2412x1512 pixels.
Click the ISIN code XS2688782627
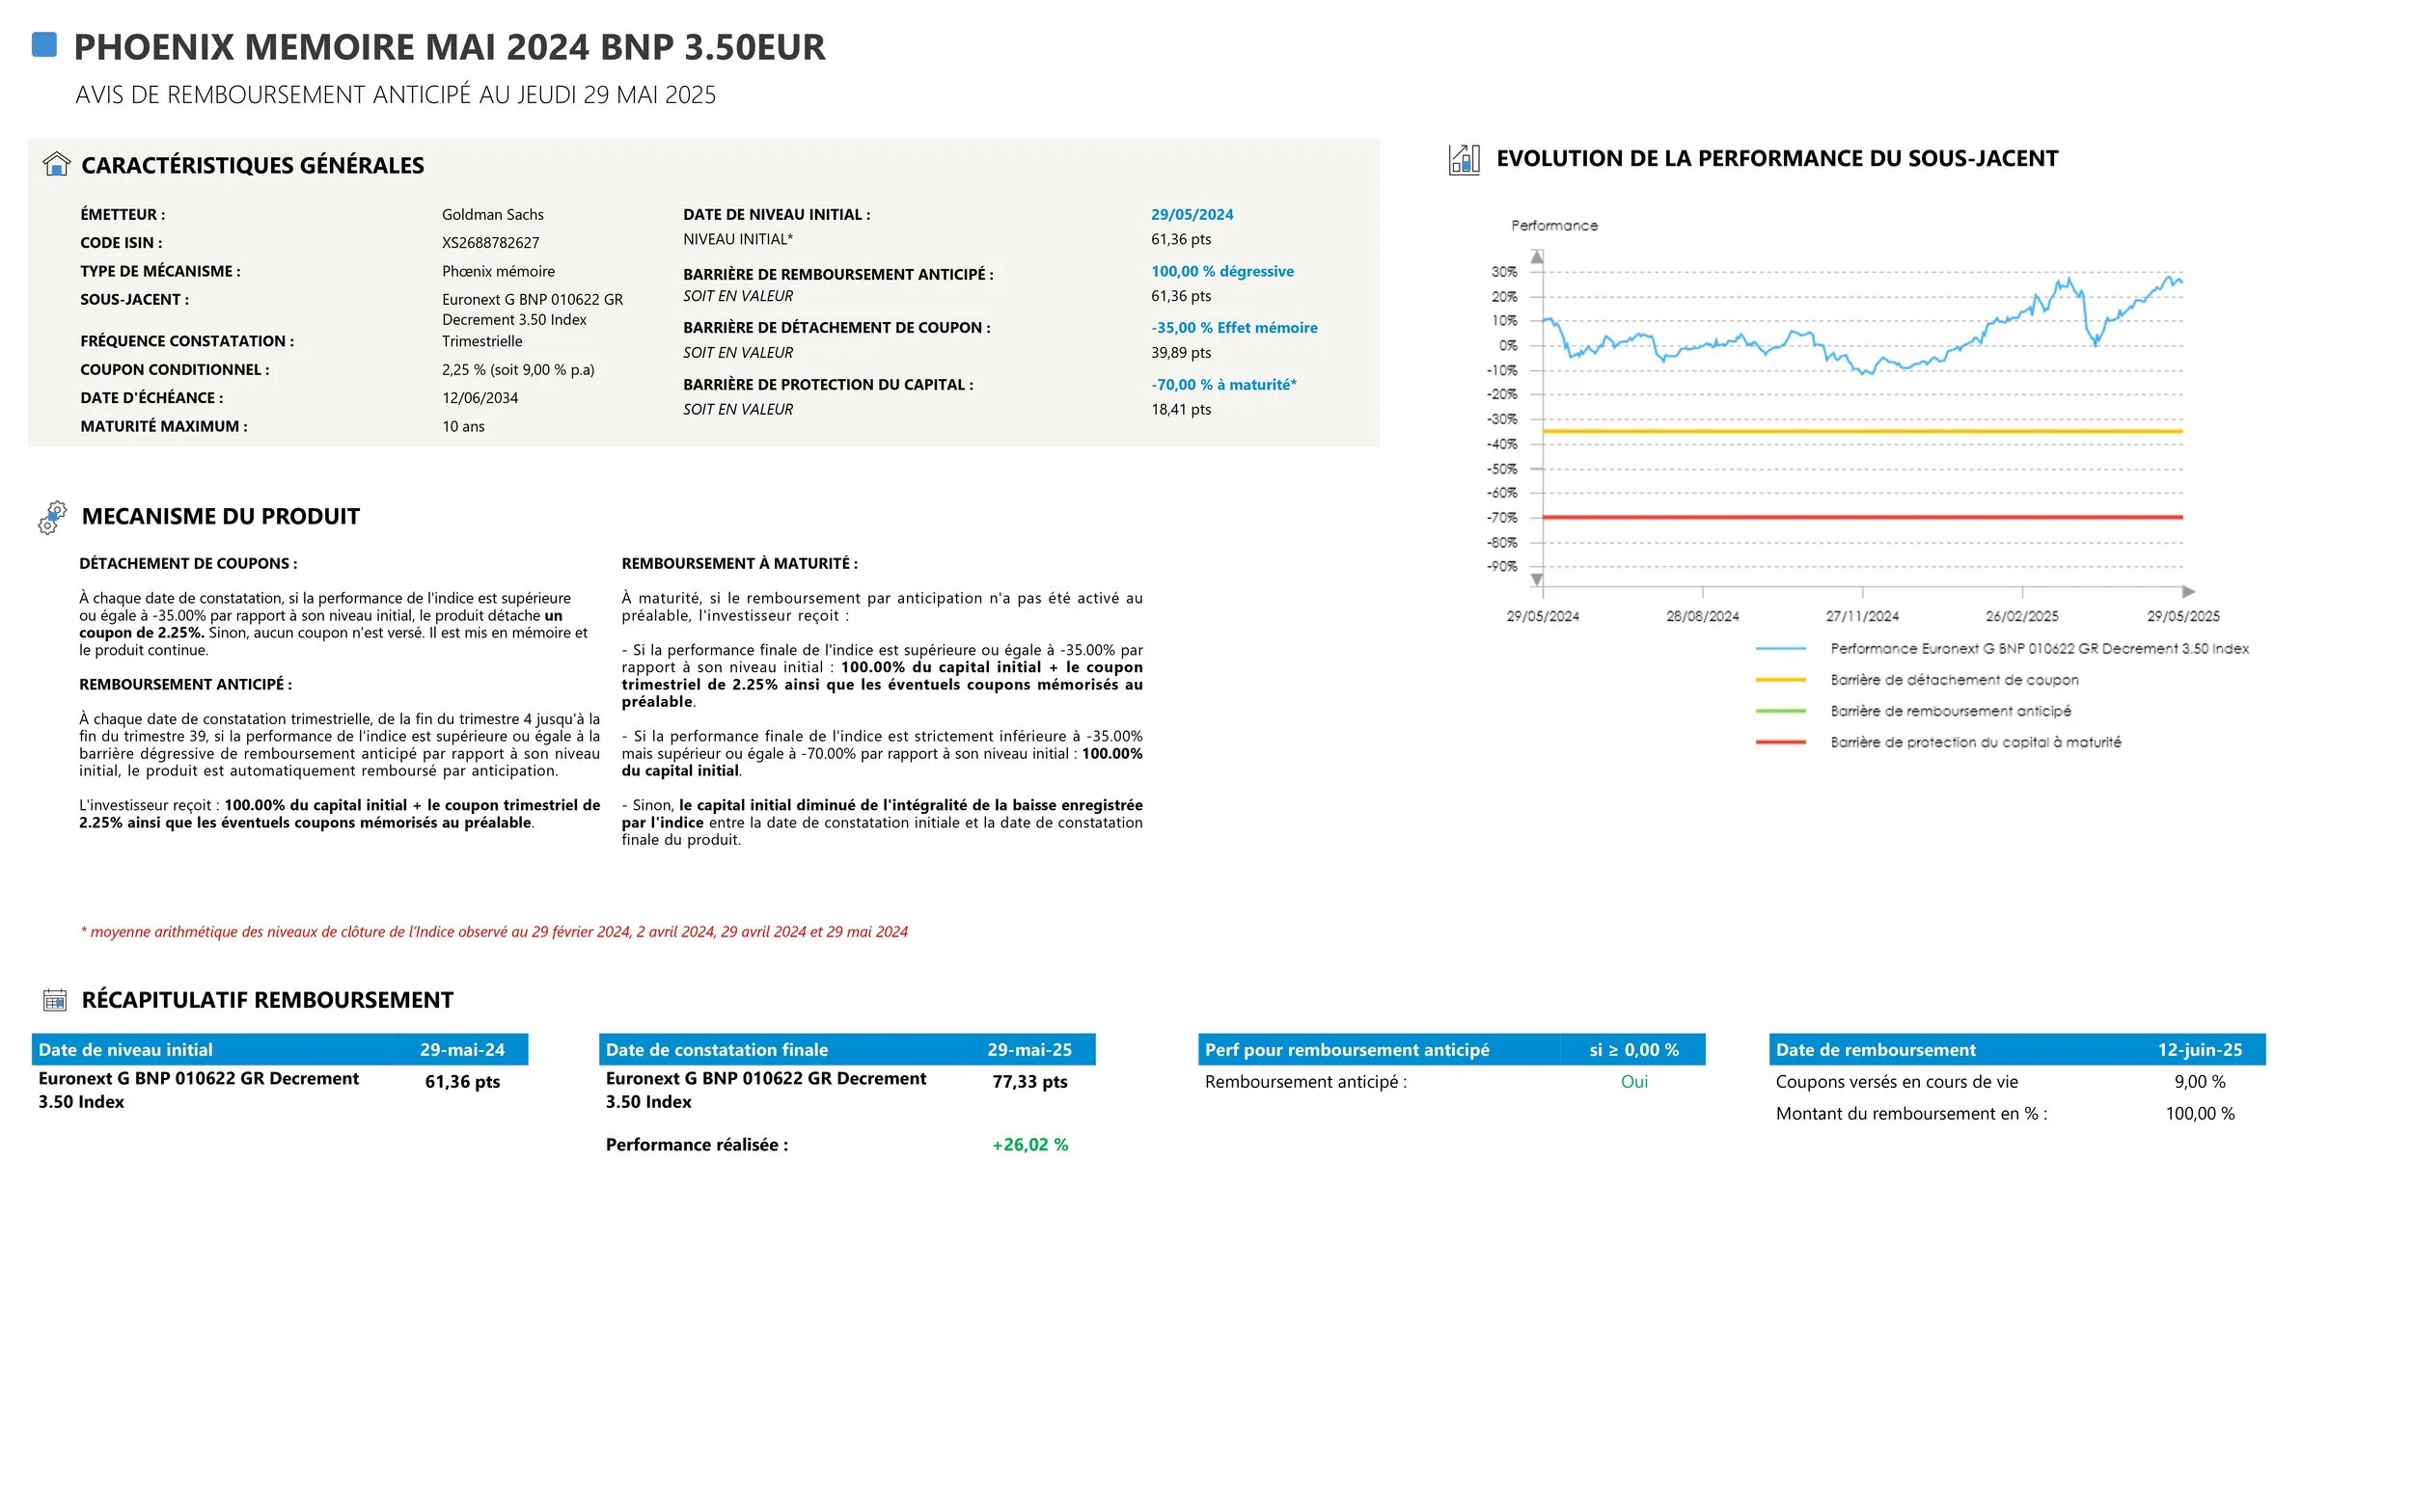coord(490,242)
